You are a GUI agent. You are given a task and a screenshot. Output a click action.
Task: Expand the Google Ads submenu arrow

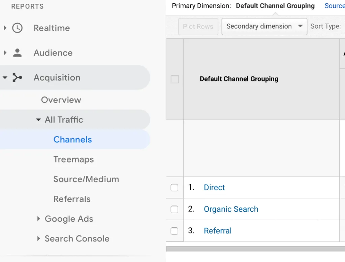coord(38,219)
